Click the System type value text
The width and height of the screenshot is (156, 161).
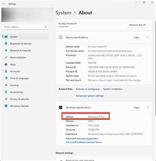tap(112, 76)
